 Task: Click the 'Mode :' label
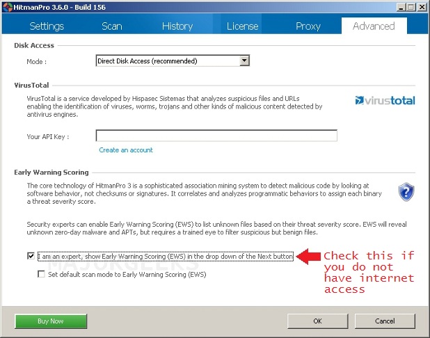(36, 62)
